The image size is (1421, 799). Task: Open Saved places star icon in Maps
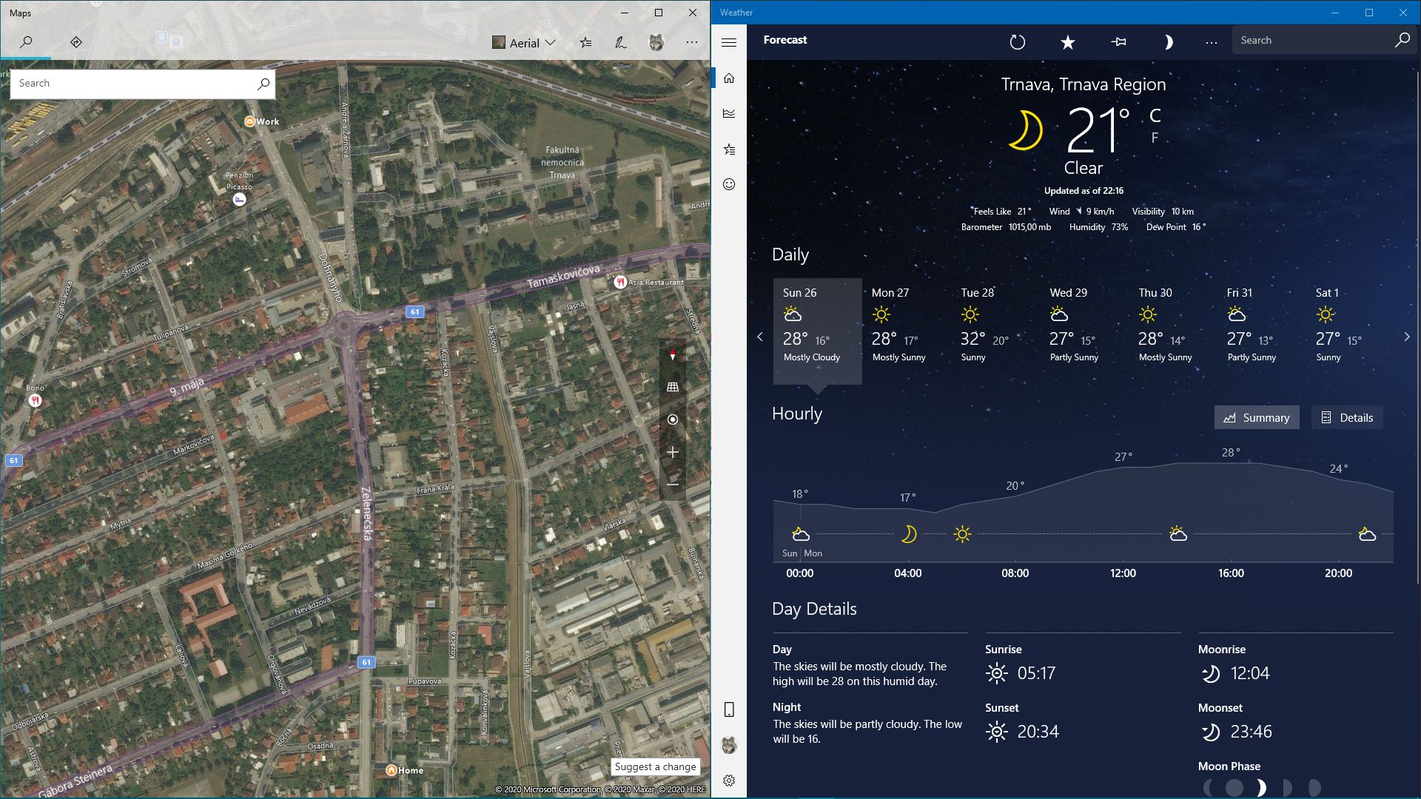[x=585, y=43]
